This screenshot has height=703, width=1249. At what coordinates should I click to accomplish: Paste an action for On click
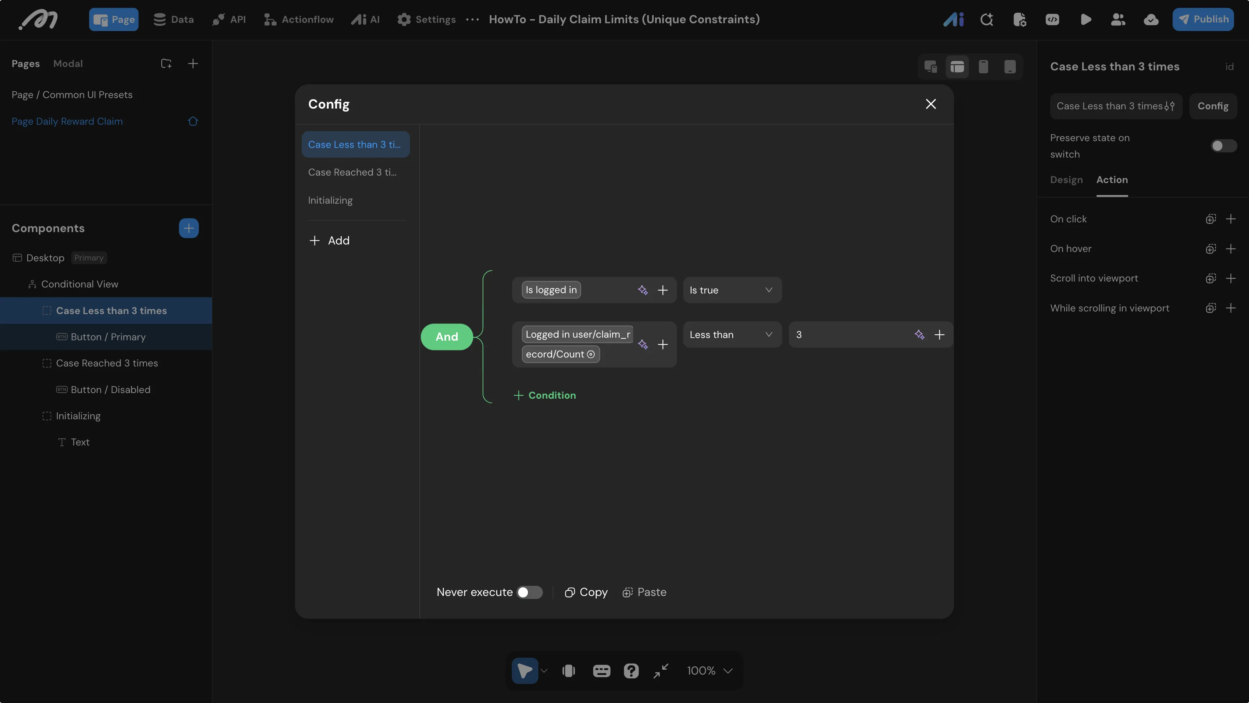[1211, 219]
